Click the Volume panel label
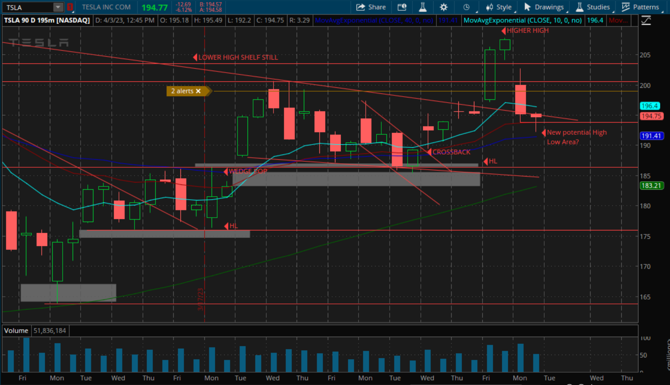670x385 pixels. click(x=16, y=331)
